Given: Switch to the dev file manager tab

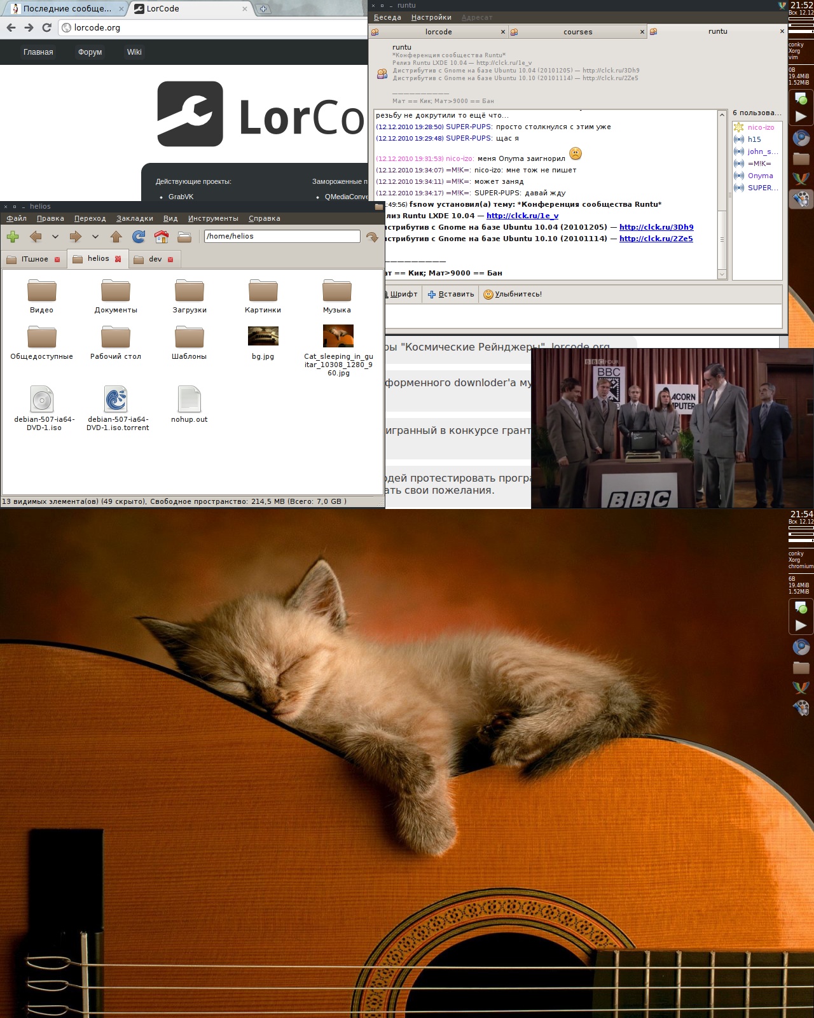Looking at the screenshot, I should [155, 259].
